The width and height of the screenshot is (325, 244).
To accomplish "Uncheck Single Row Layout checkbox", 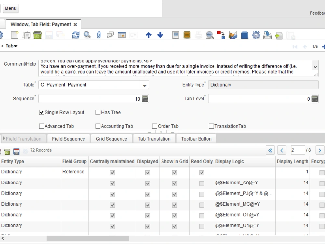I will (42, 112).
